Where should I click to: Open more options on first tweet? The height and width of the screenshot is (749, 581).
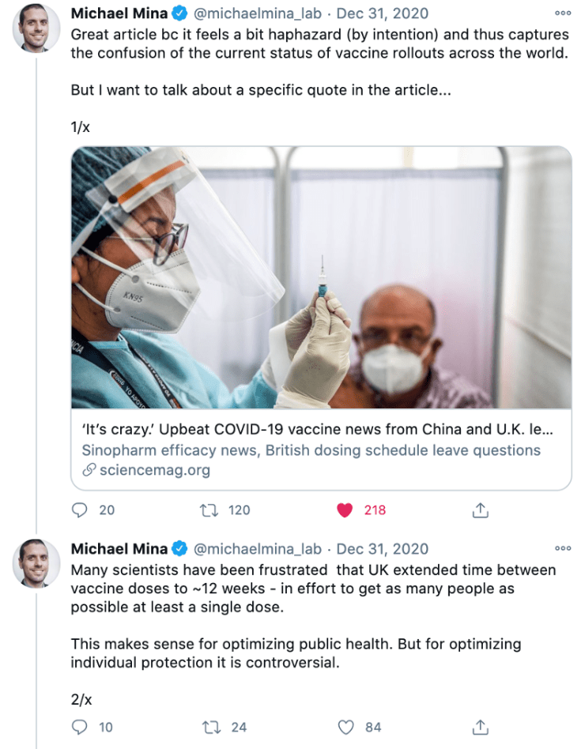pos(563,13)
